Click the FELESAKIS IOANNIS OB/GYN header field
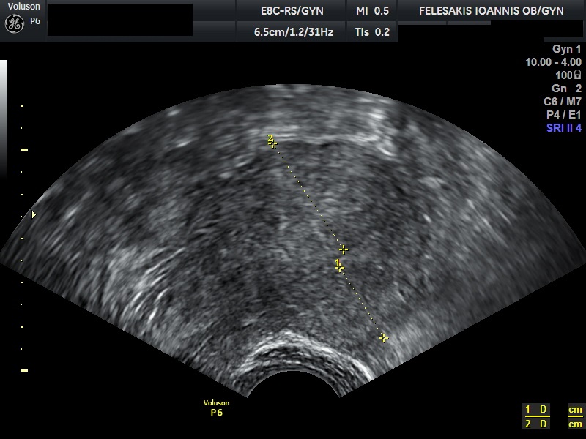The width and height of the screenshot is (586, 439). 490,11
